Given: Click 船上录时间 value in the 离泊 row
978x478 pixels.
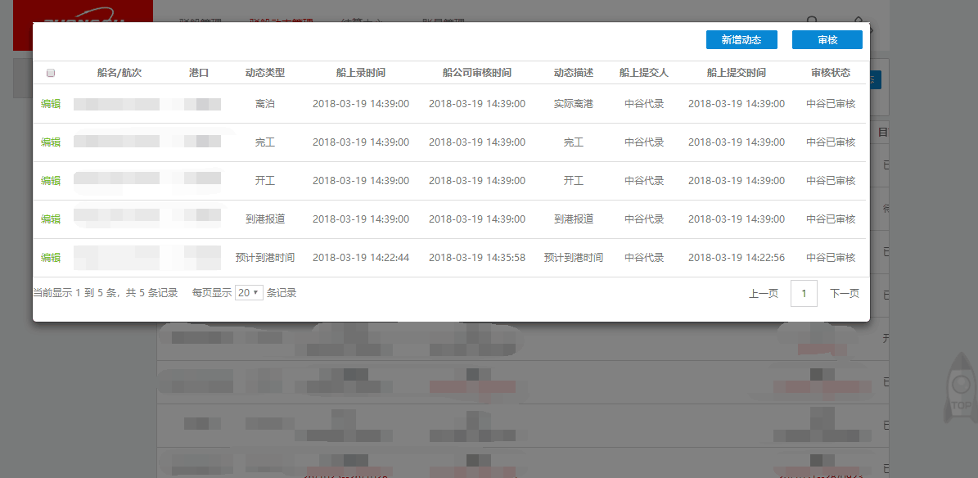Looking at the screenshot, I should coord(361,104).
